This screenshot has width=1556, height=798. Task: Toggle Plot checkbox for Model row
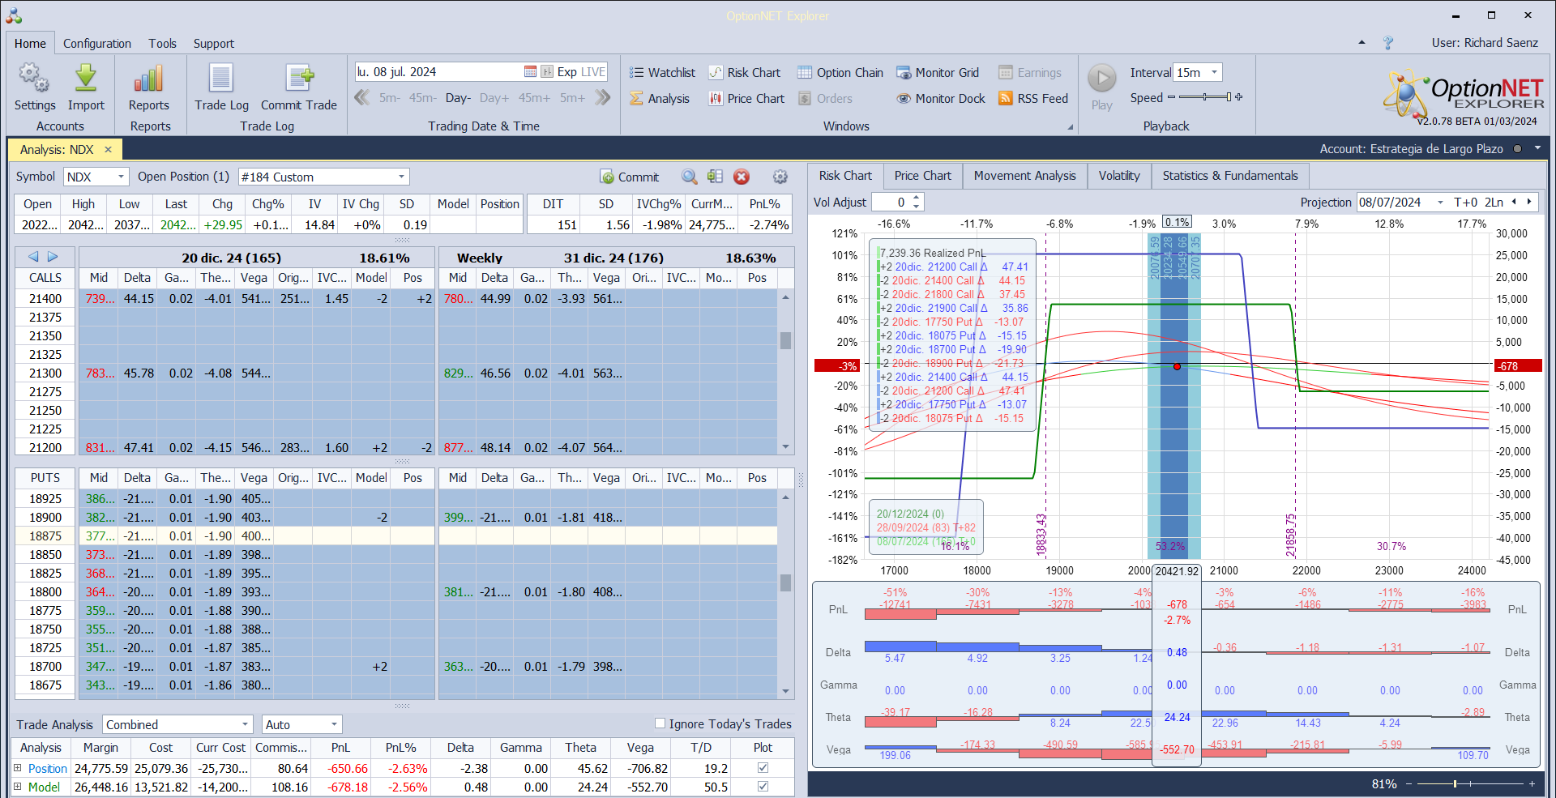tap(763, 786)
